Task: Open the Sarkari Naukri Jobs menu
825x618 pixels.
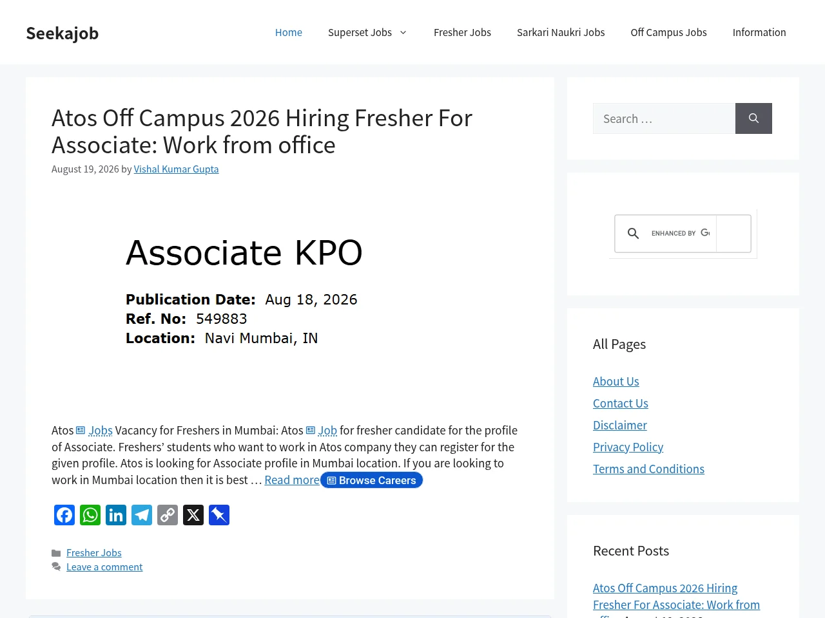Action: tap(561, 32)
